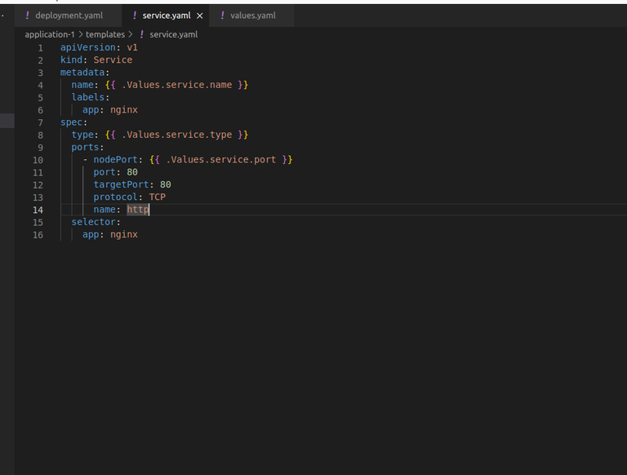
Task: Close the service.yaml tab
Action: 200,16
